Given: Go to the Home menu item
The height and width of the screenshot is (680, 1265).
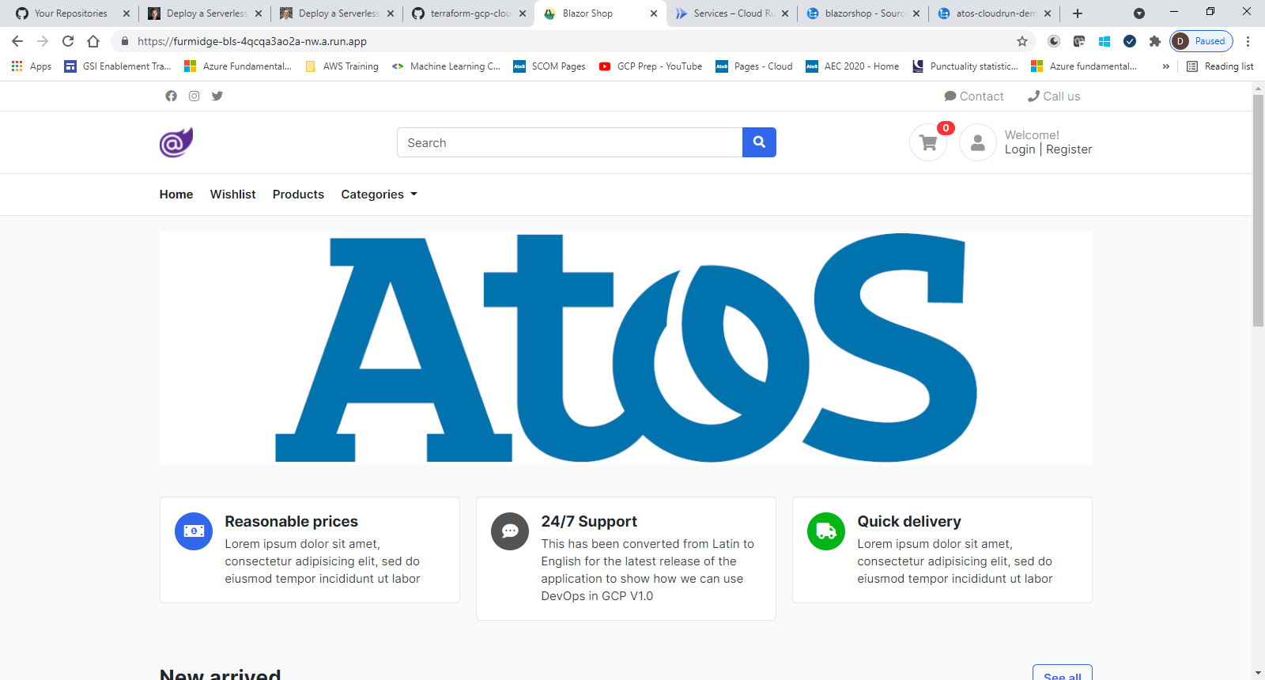Looking at the screenshot, I should coord(176,195).
